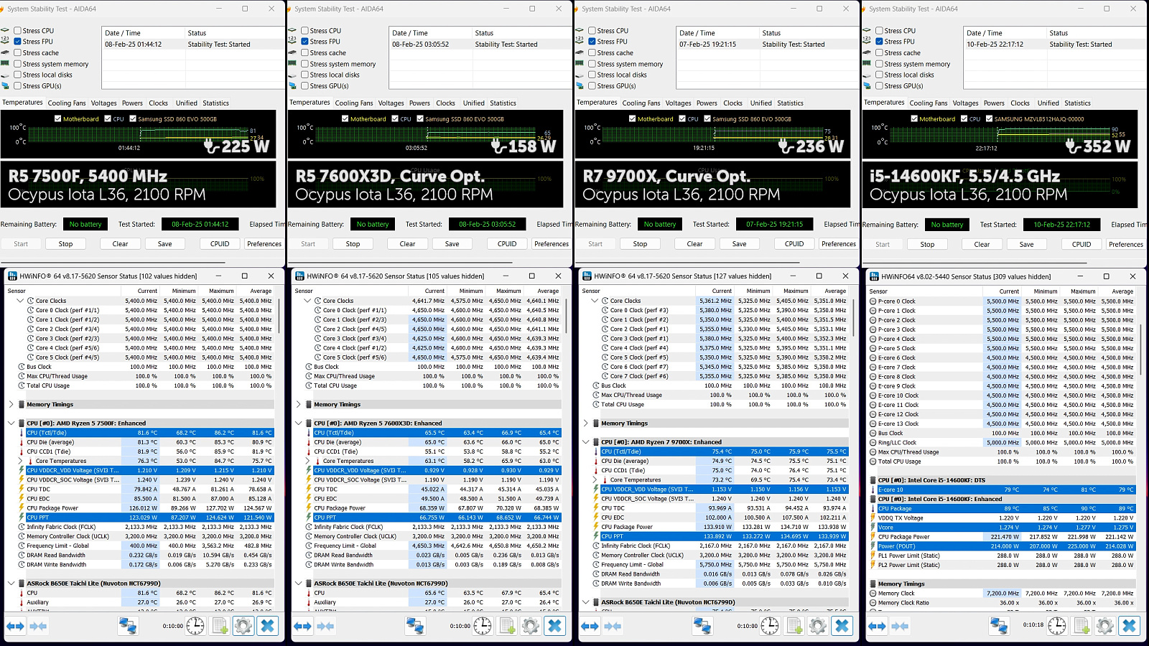Collapse Core Clocks tree in 7600X3D HWiNFO window
Image resolution: width=1149 pixels, height=646 pixels.
tap(308, 301)
